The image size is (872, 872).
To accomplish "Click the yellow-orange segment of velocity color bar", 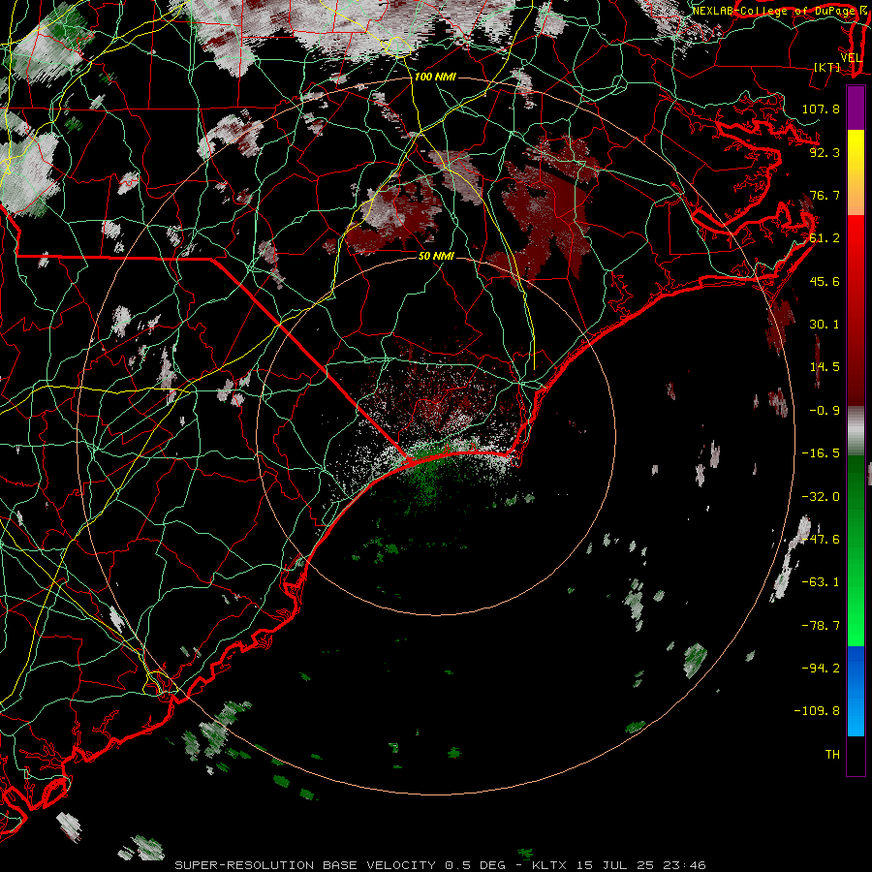I will [856, 172].
